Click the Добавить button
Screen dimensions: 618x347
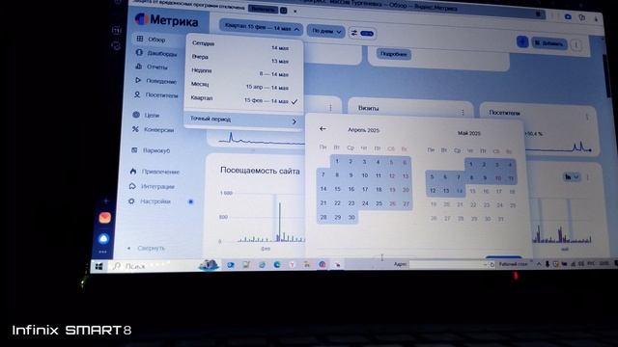[x=549, y=43]
